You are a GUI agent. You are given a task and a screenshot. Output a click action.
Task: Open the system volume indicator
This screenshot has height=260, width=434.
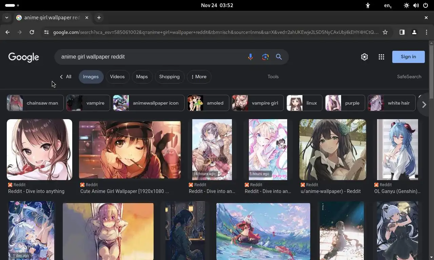point(416,5)
